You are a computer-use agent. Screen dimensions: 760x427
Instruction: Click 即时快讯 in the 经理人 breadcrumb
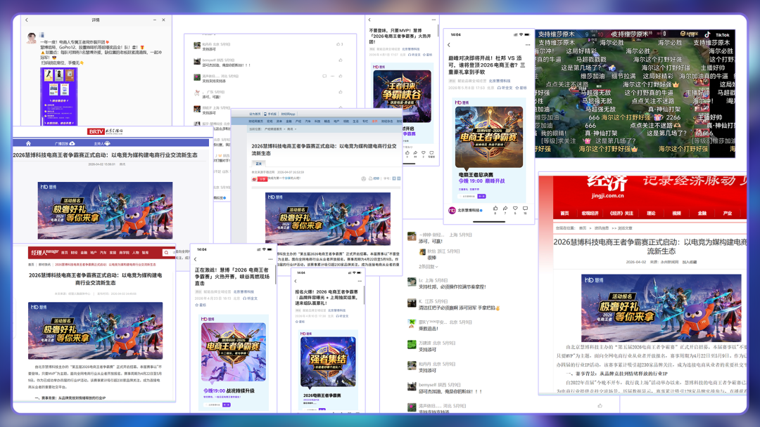[44, 265]
